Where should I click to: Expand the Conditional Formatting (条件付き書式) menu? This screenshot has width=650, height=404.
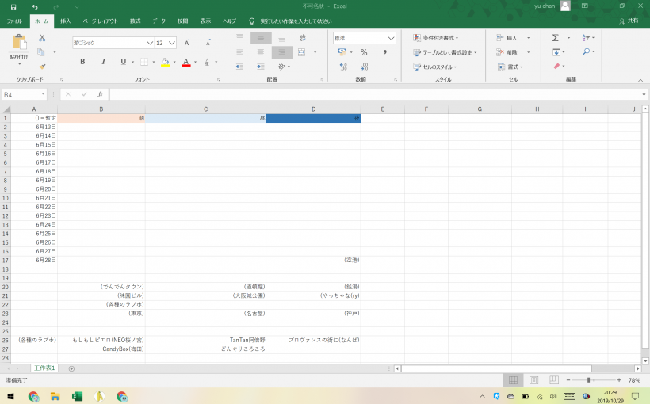point(435,38)
